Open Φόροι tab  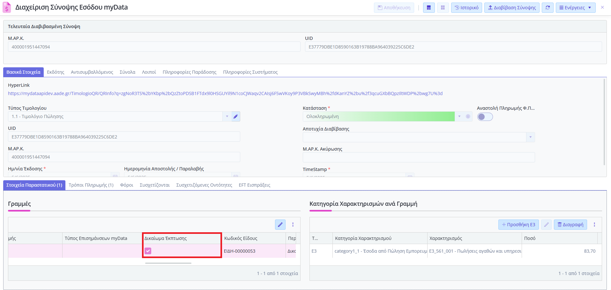(127, 185)
